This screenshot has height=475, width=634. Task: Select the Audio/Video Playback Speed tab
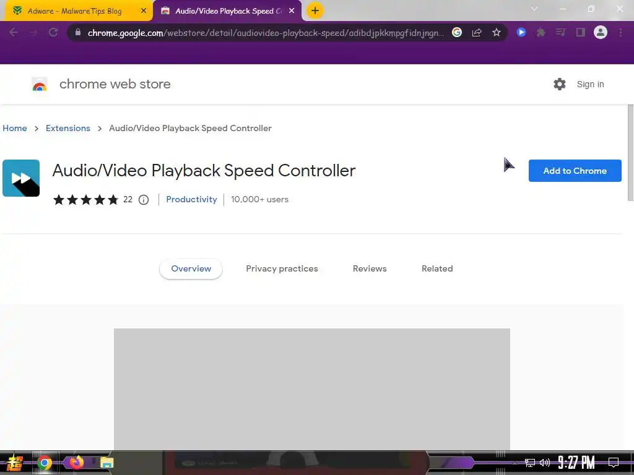[x=227, y=11]
